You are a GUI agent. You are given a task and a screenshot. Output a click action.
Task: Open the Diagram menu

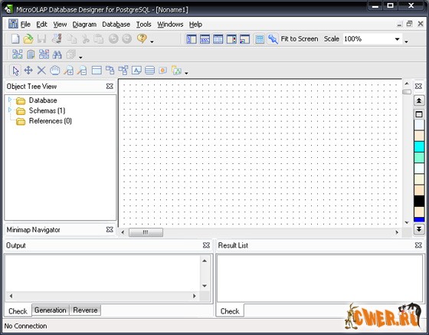[x=84, y=25]
